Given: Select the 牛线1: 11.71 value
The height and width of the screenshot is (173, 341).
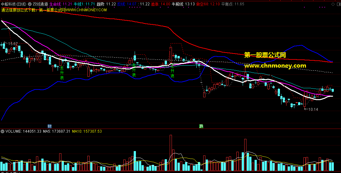Looking at the screenshot, I should pyautogui.click(x=84, y=4).
